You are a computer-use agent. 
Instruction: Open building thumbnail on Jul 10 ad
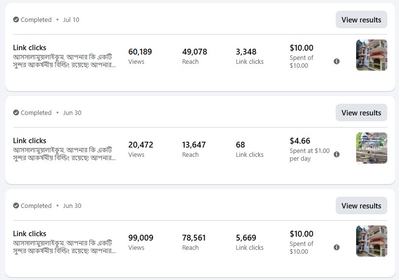pyautogui.click(x=372, y=55)
